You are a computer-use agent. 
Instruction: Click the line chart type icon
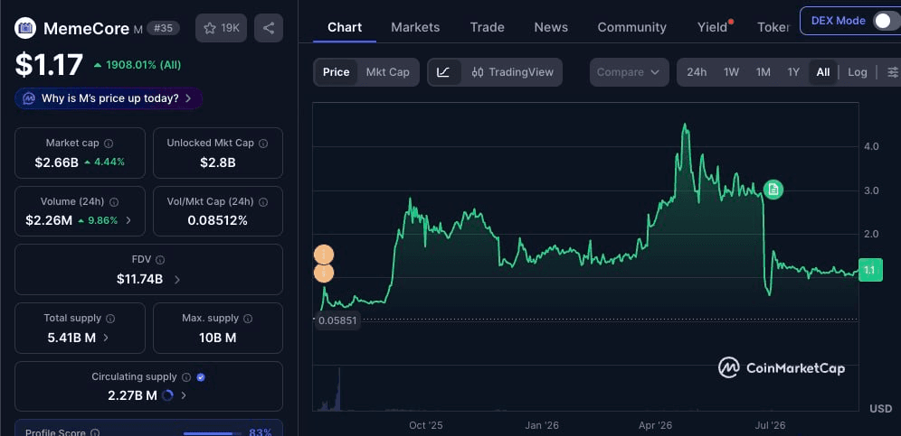coord(443,72)
